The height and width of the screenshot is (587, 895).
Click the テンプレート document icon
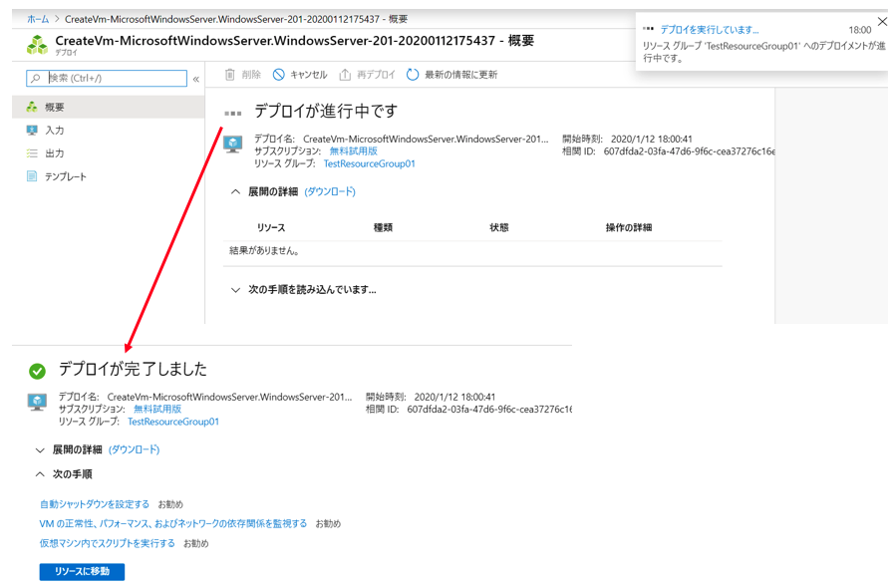pos(32,175)
